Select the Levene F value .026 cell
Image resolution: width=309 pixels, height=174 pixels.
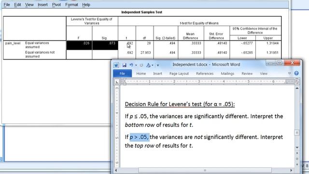point(79,45)
